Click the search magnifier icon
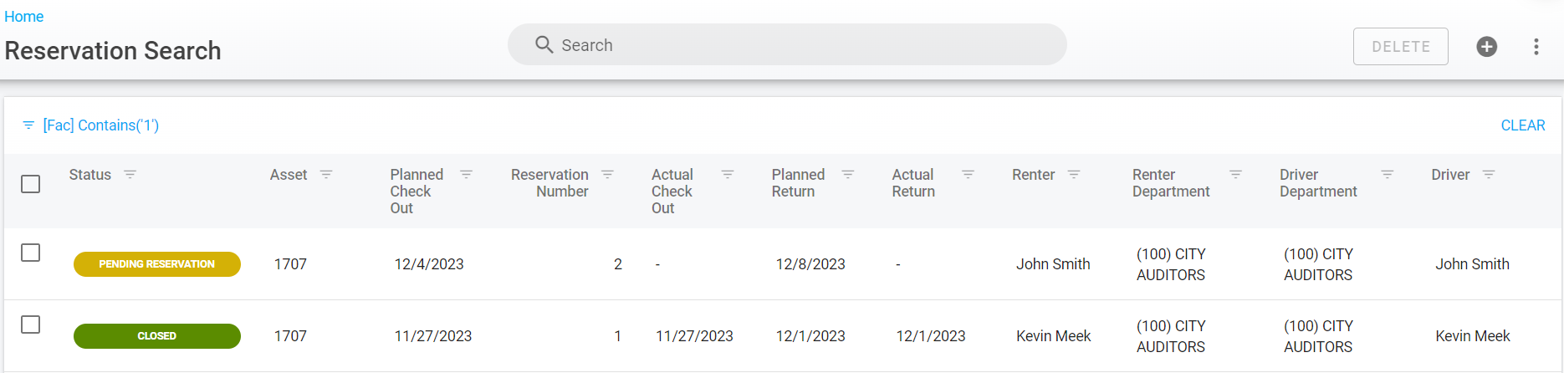The height and width of the screenshot is (373, 1564). [x=544, y=45]
